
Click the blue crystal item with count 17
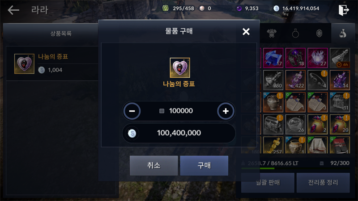pyautogui.click(x=273, y=58)
